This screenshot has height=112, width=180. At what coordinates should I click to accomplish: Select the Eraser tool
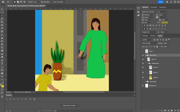(2, 44)
